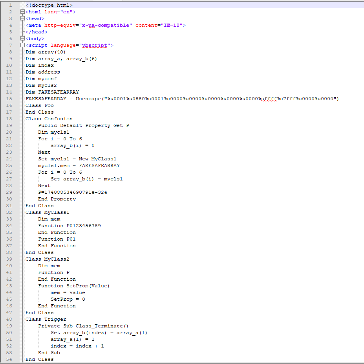Click the 'Class MyClass2' line

click(48, 259)
